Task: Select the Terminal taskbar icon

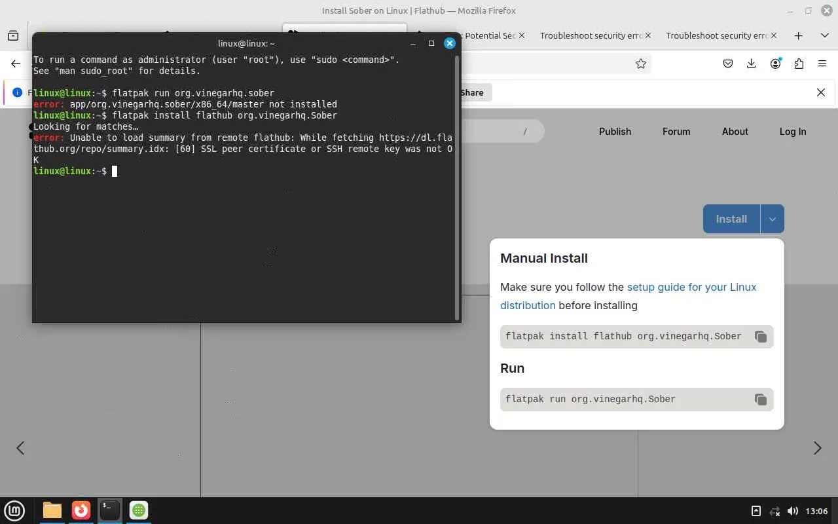Action: (109, 510)
